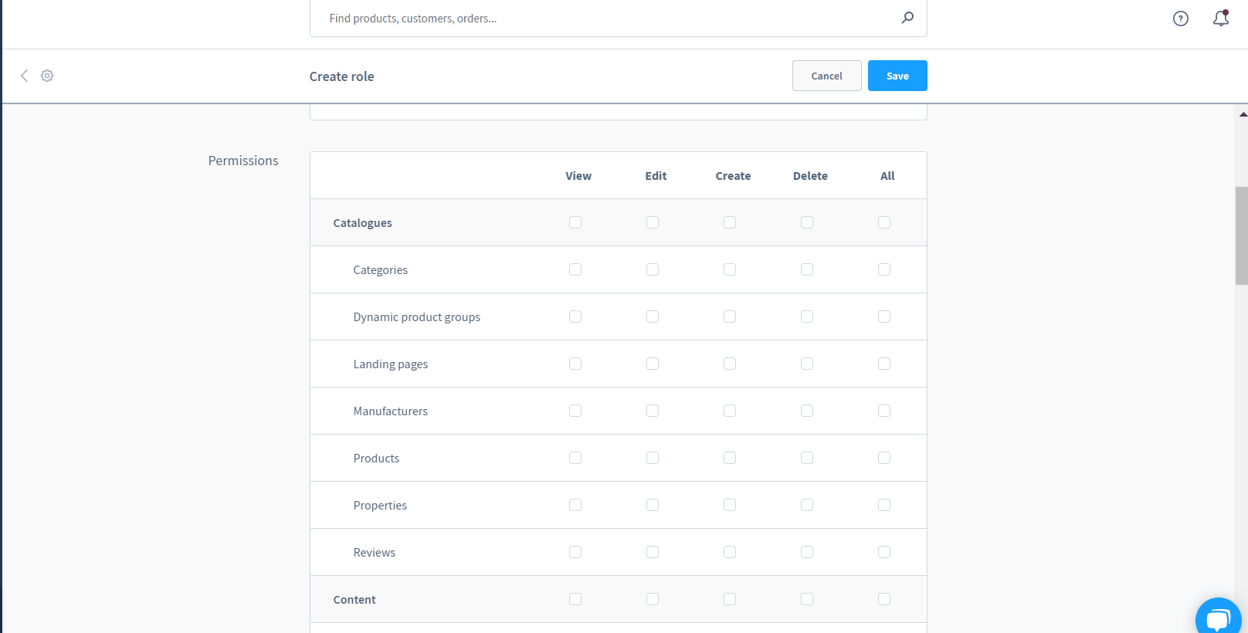Check All for Dynamic product groups
This screenshot has height=633, width=1248.
click(x=884, y=316)
